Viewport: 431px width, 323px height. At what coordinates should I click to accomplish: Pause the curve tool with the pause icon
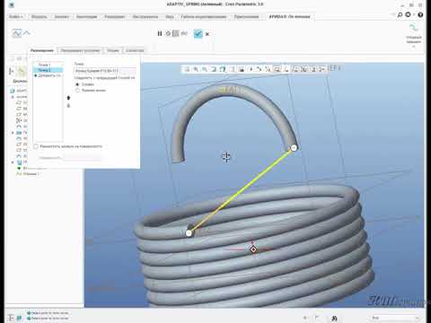tap(160, 33)
